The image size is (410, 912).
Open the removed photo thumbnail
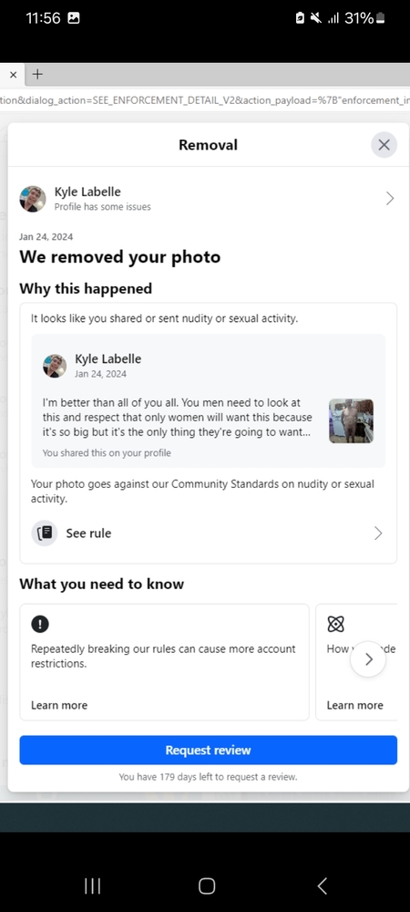pos(352,420)
